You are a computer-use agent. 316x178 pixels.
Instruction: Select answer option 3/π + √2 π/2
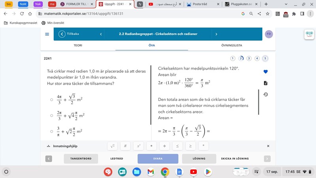(51, 131)
